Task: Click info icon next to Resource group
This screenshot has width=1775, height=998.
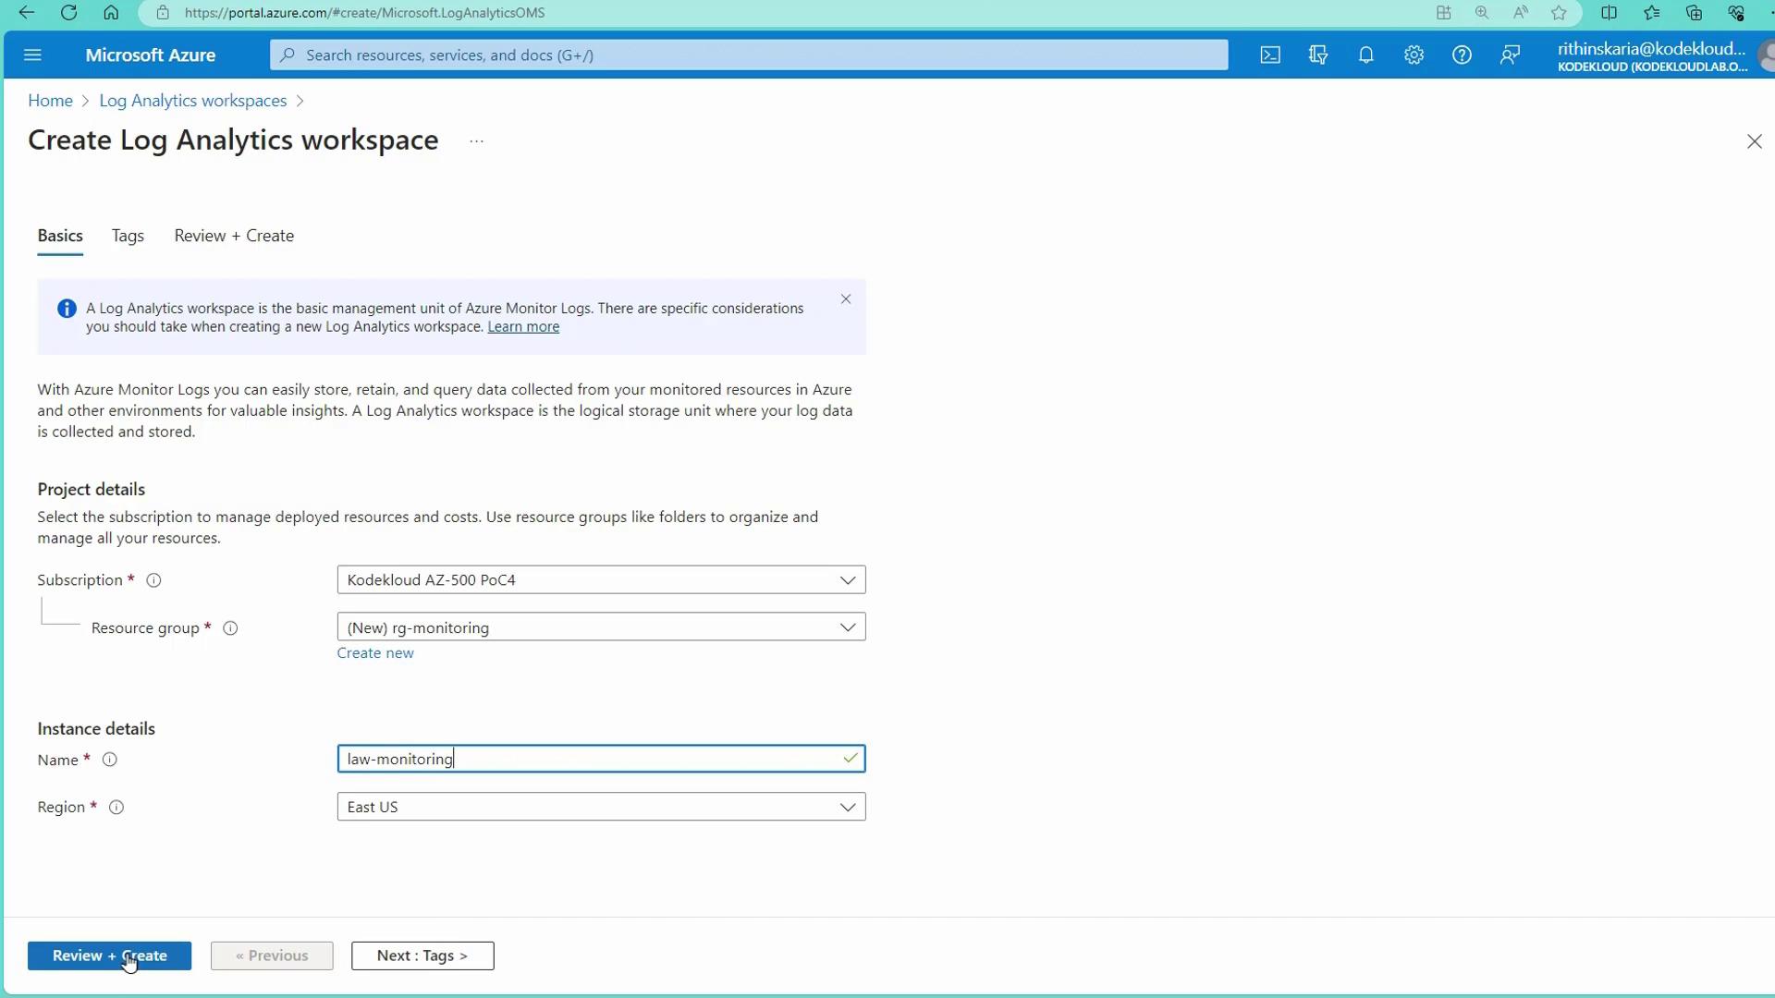Action: (x=230, y=628)
